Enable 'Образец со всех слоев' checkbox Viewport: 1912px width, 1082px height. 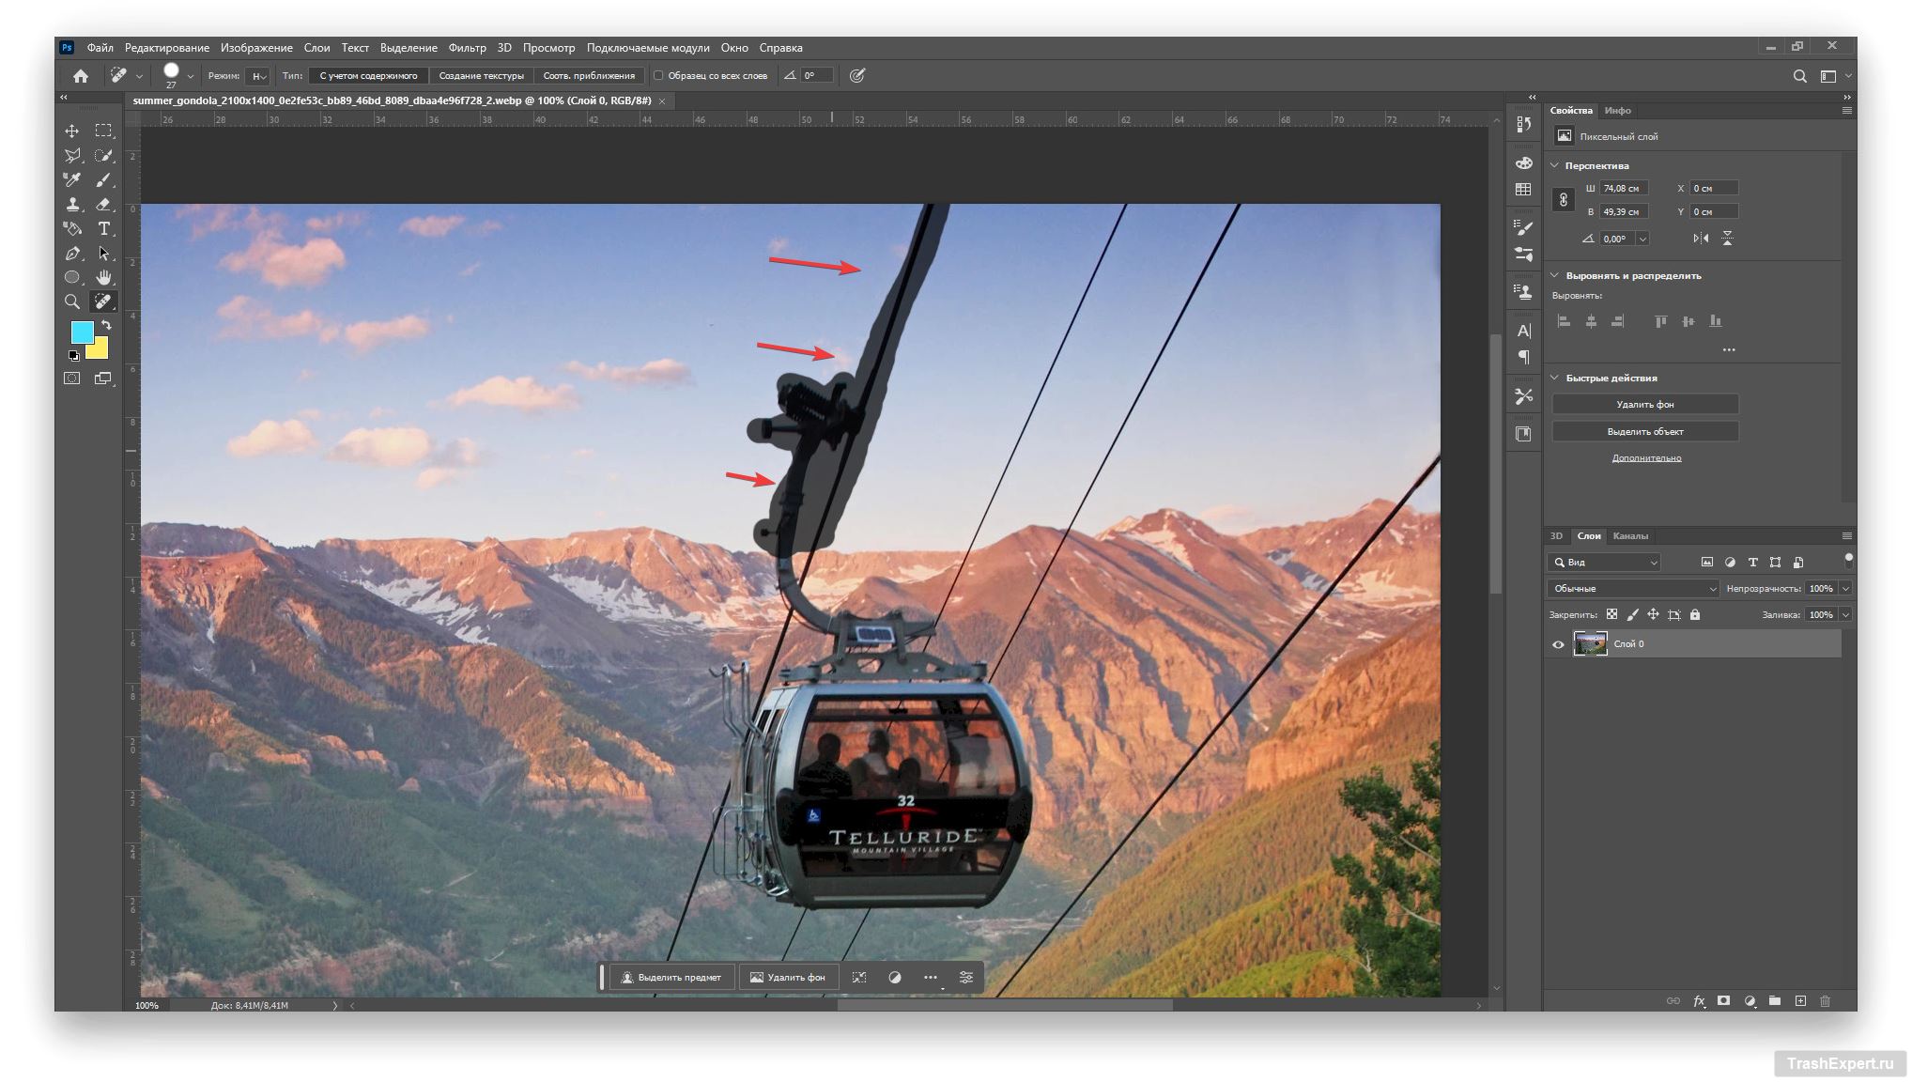(x=658, y=76)
